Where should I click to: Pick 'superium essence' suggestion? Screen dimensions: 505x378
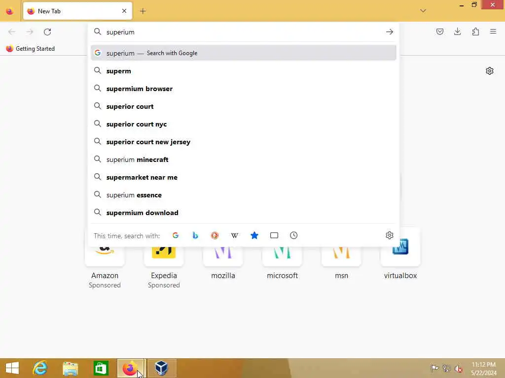244,195
